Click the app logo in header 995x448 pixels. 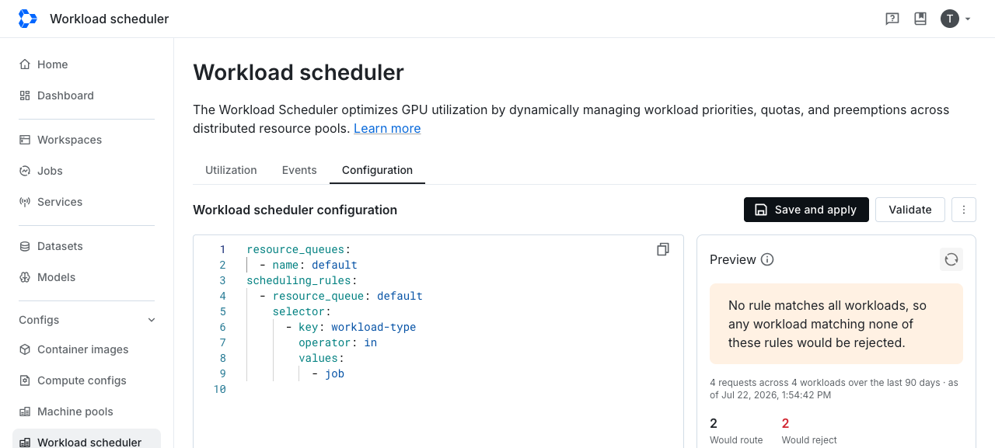[27, 19]
